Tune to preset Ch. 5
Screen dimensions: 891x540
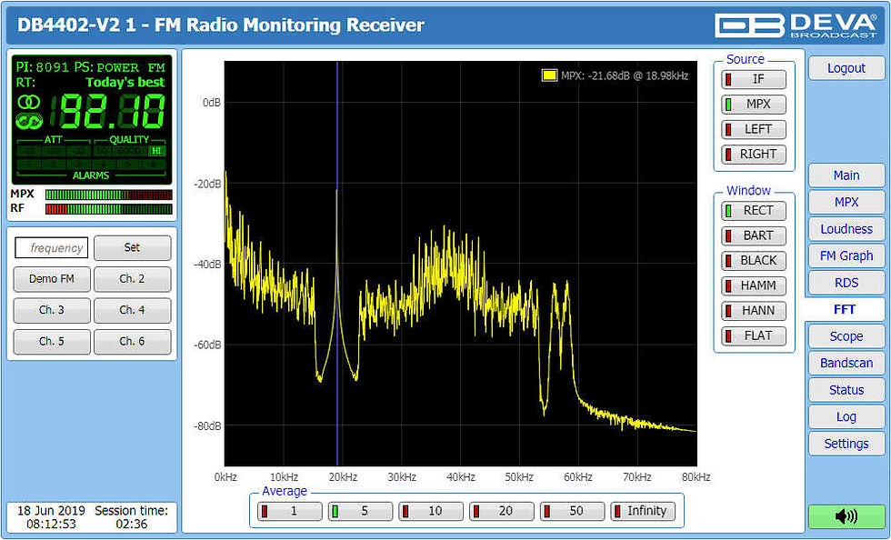pyautogui.click(x=52, y=342)
